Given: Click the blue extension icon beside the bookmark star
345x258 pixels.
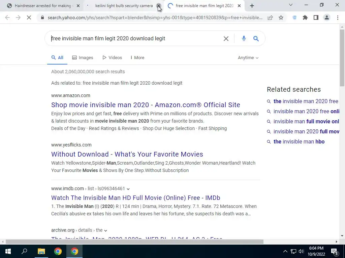Looking at the screenshot, I should (x=294, y=17).
